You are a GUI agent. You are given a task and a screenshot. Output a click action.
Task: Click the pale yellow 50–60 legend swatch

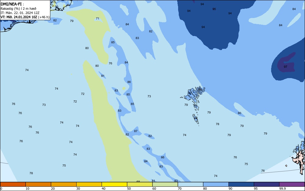pyautogui.click(x=140, y=184)
